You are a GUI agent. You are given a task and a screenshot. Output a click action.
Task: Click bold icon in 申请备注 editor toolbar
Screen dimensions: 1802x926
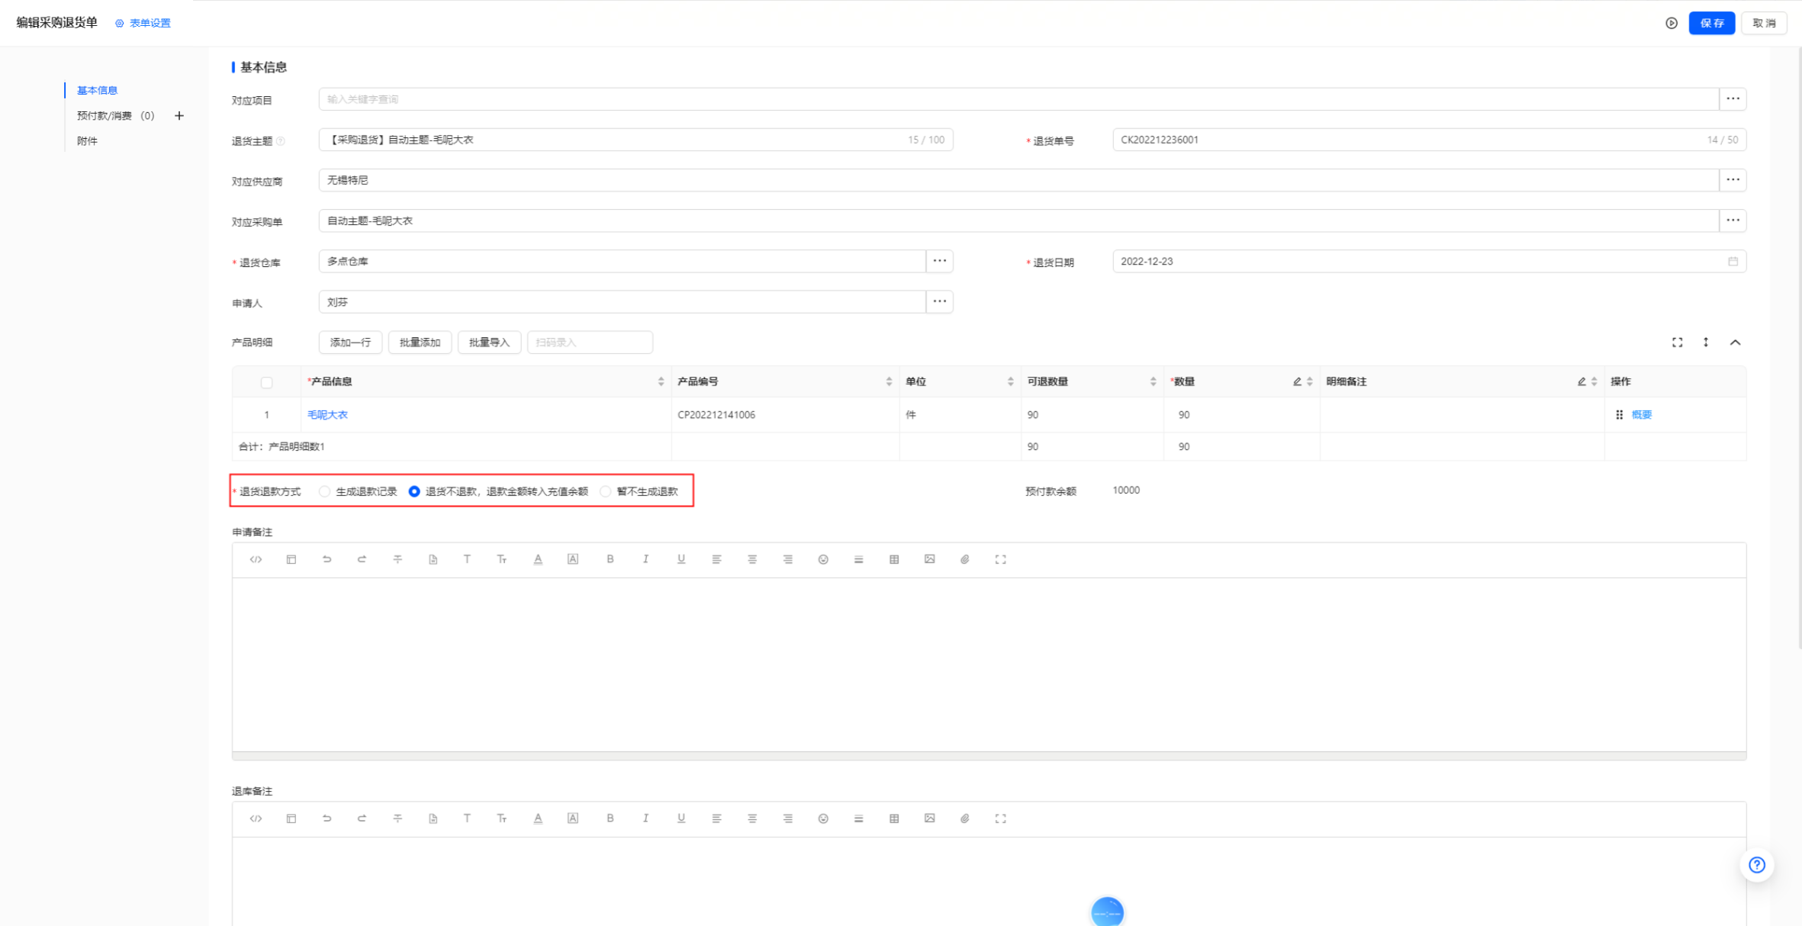(x=610, y=559)
